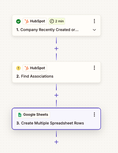Expand step 1 details with the chevron
This screenshot has width=118, height=153.
(x=94, y=30)
